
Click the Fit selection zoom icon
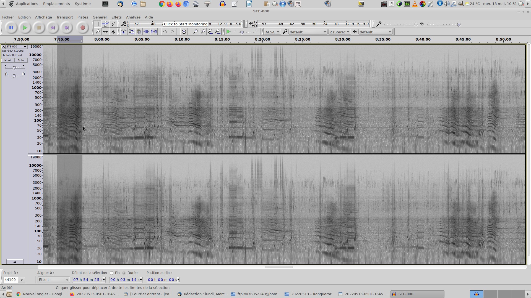[x=210, y=32]
